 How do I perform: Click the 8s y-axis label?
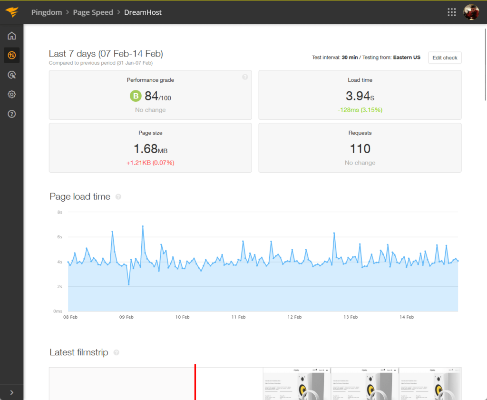[59, 212]
